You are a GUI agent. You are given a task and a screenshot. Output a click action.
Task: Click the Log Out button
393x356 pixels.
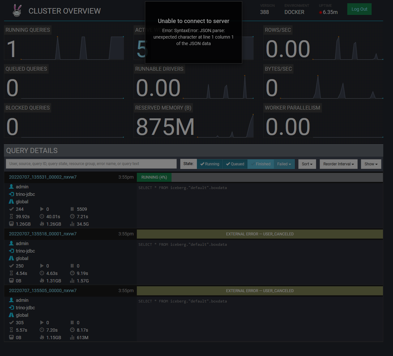pyautogui.click(x=359, y=9)
